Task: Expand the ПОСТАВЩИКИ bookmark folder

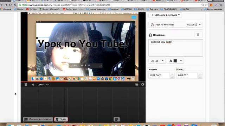Action: [169, 9]
